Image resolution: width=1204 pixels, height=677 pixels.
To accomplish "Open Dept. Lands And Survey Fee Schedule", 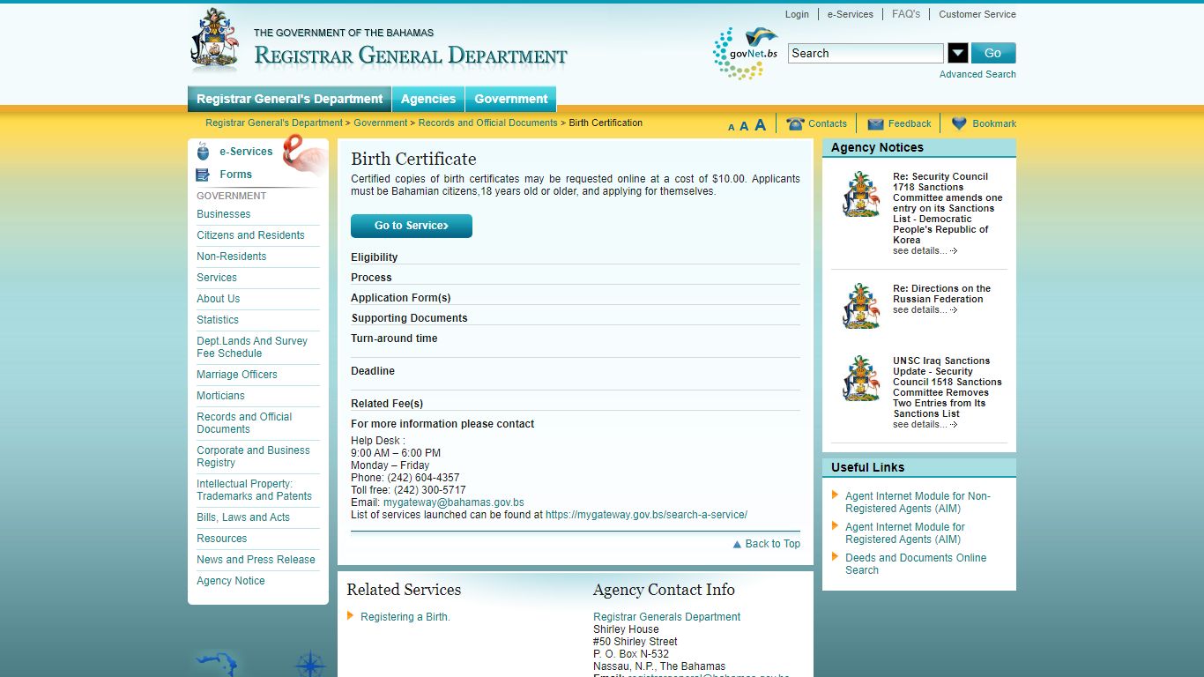I will pos(252,347).
